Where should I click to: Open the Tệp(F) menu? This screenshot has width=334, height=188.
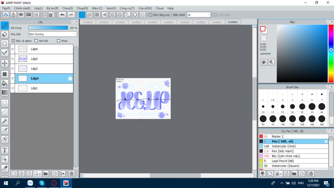coord(6,8)
